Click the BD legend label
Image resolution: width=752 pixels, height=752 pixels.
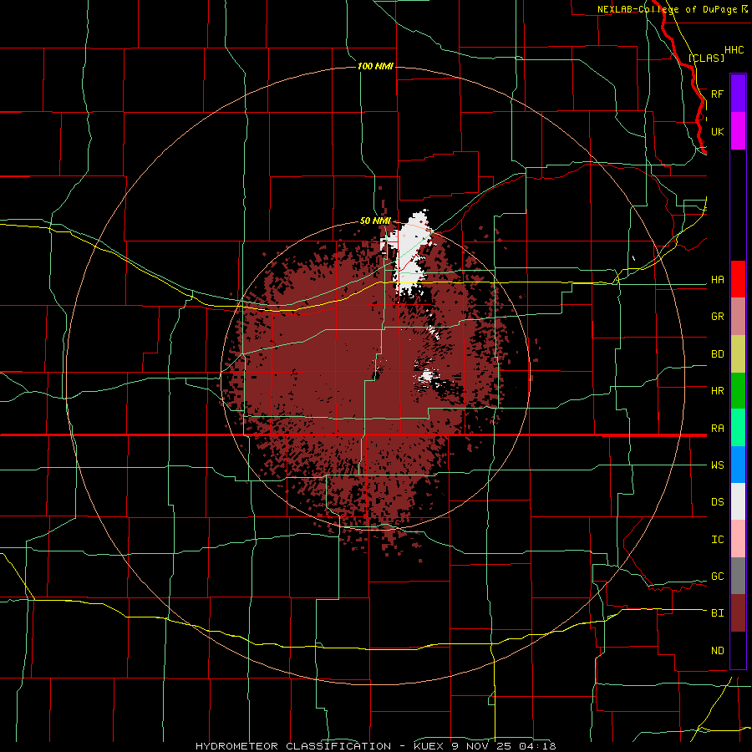coord(717,354)
